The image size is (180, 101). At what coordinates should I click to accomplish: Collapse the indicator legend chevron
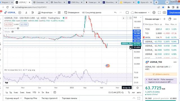tap(6, 35)
